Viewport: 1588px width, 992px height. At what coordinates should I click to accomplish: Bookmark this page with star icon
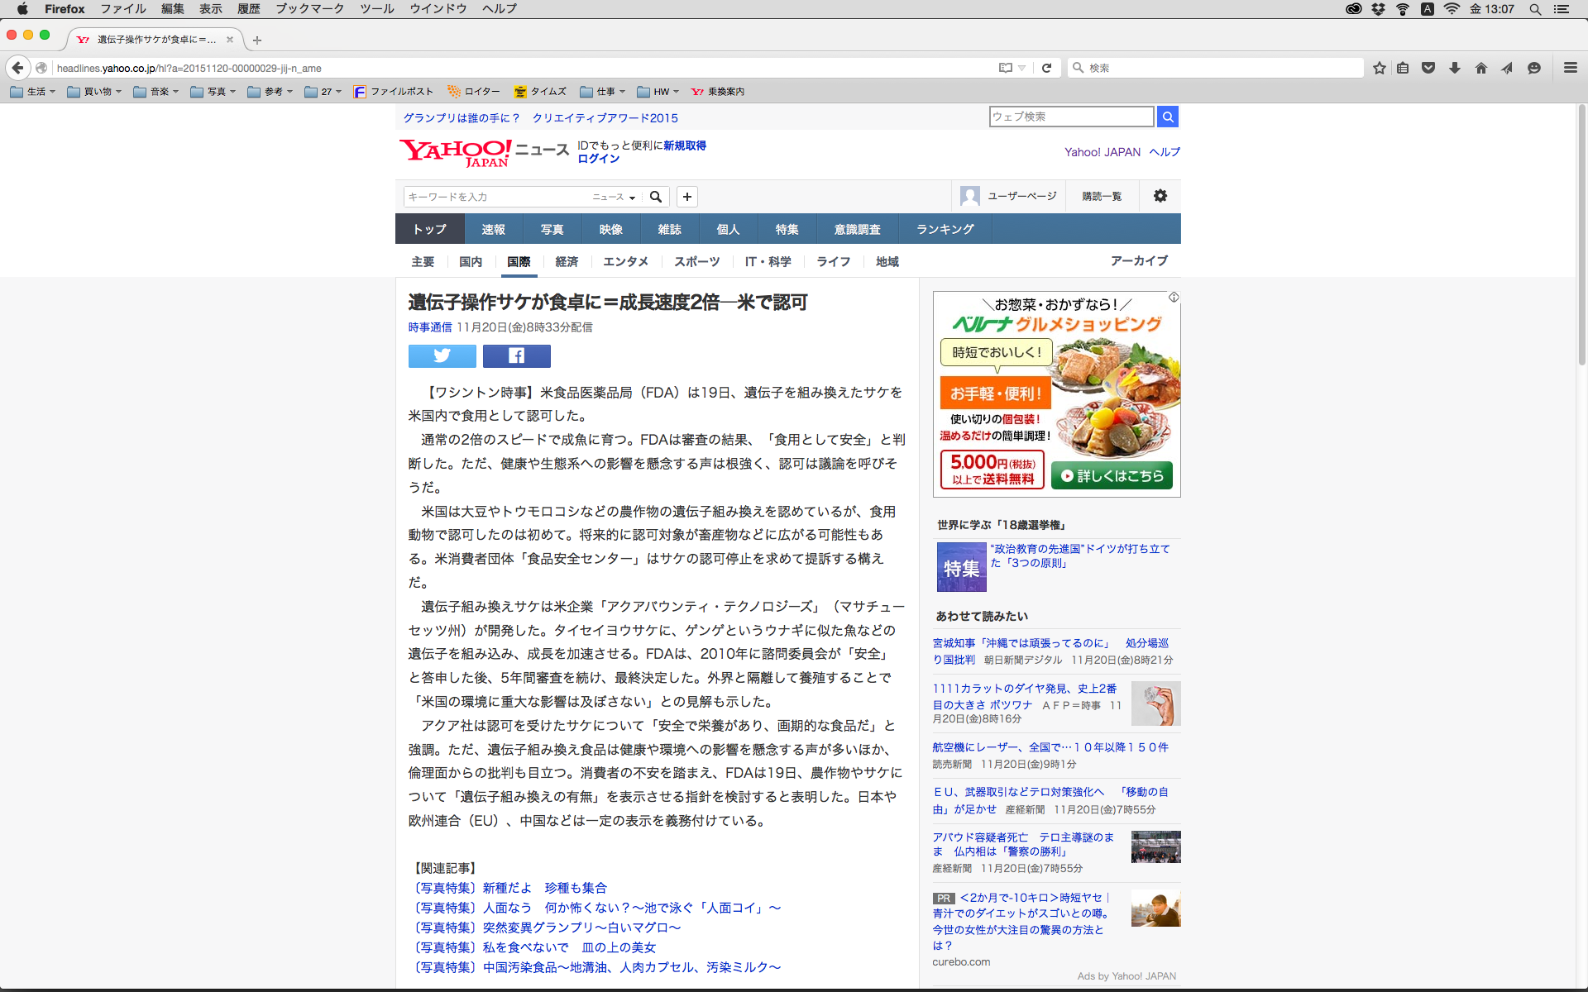point(1379,68)
